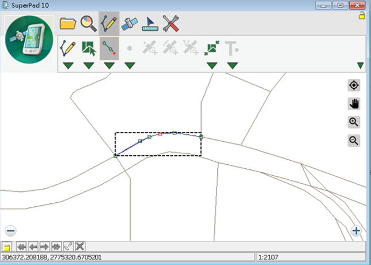Select the feature selection arrow tool
This screenshot has width=371, height=265.
tap(89, 48)
